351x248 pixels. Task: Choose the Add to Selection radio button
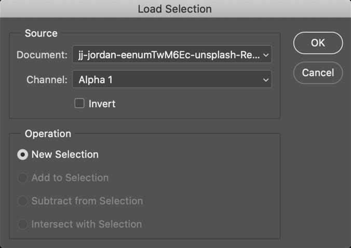coord(23,178)
